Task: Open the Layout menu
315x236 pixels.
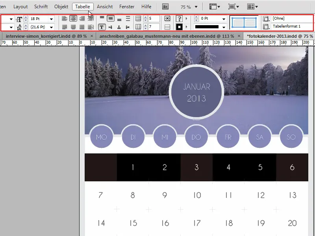Action: point(20,7)
